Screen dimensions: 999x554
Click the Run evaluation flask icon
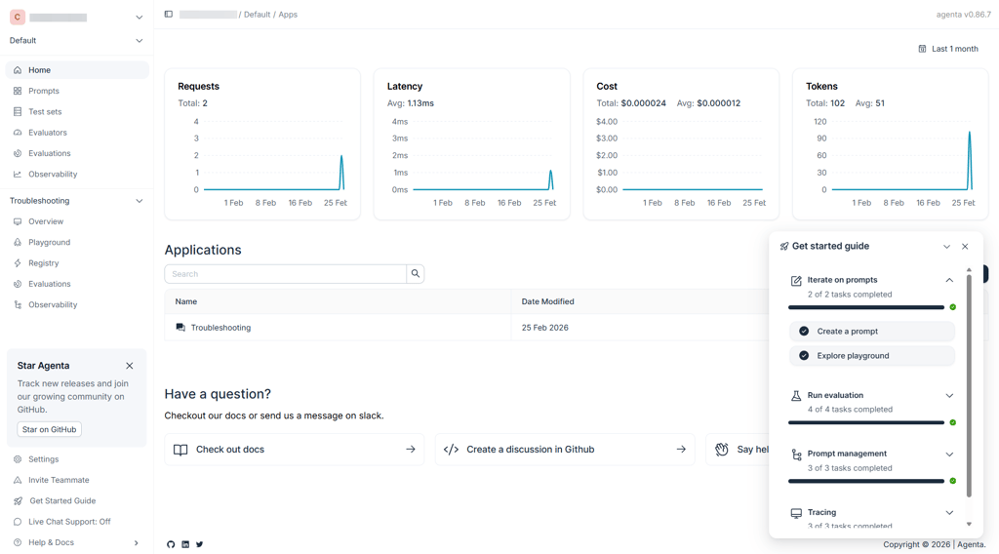tap(796, 396)
